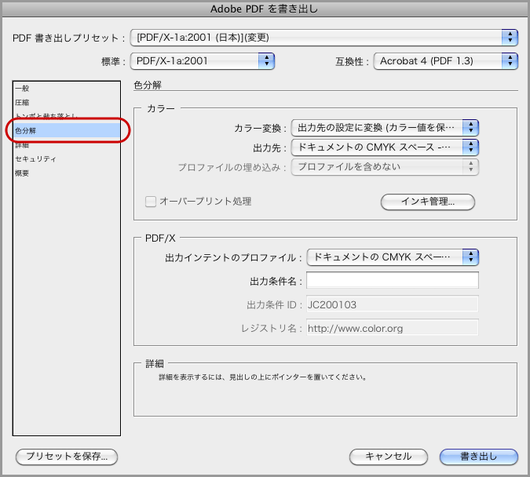
Task: Select 圧縮 in the category list
Action: click(67, 102)
